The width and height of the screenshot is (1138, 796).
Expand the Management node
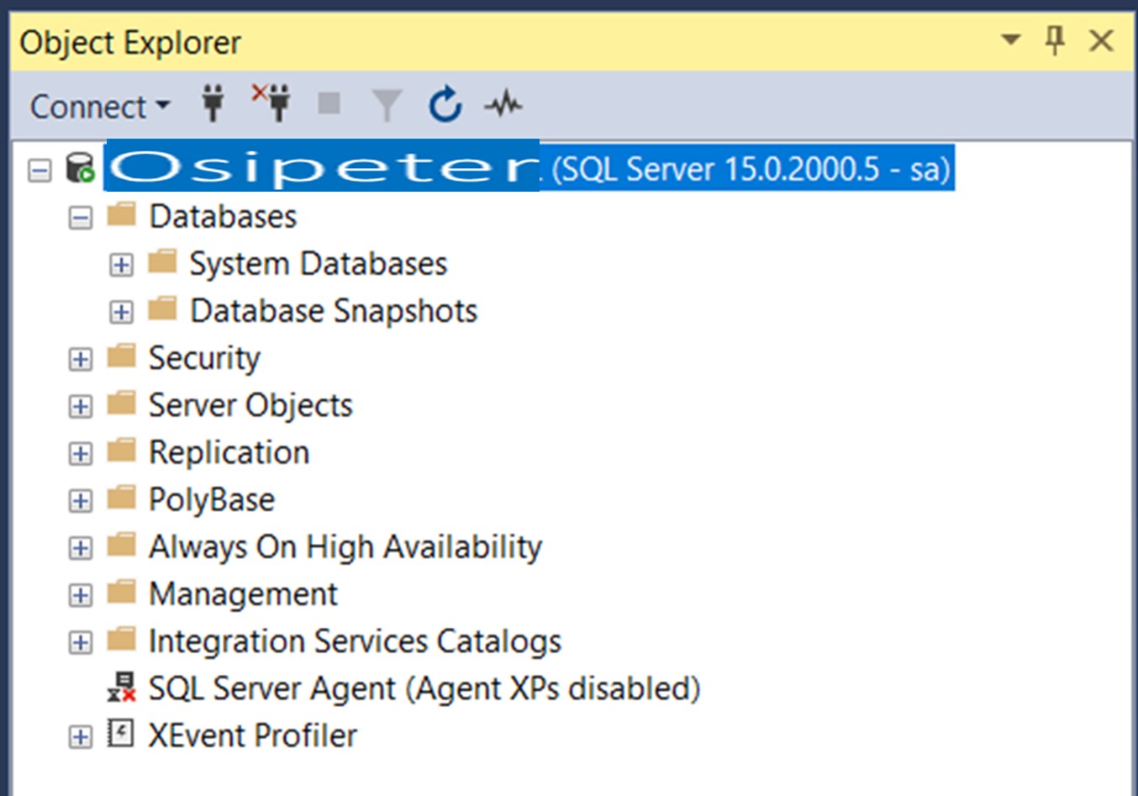pyautogui.click(x=81, y=595)
